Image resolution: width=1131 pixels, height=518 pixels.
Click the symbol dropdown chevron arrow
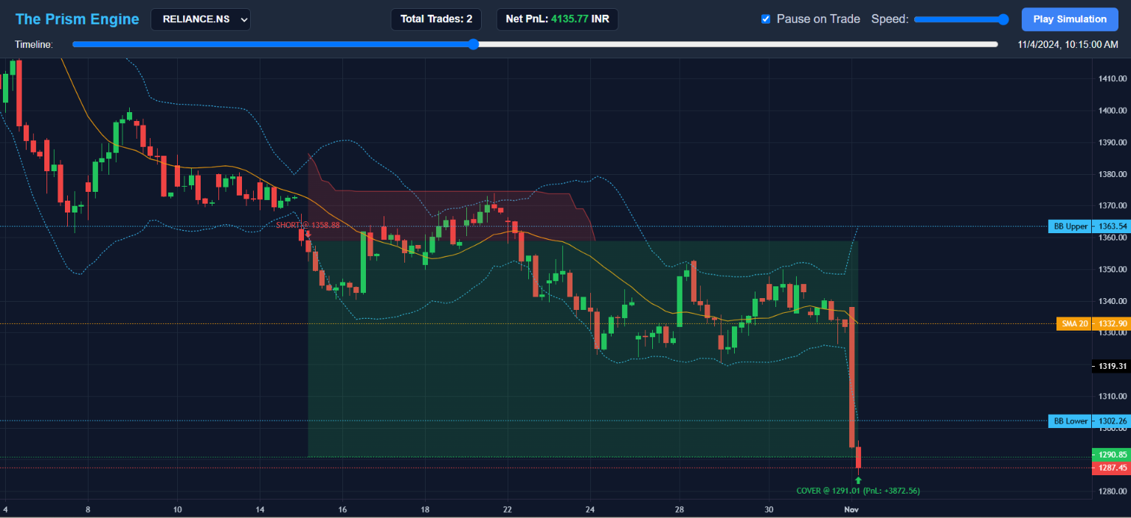(243, 20)
